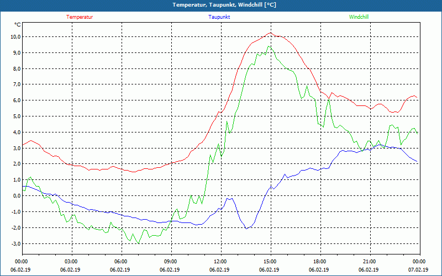442x276 pixels.
Task: Click the 2,0 Y-axis value
Action: point(17,164)
